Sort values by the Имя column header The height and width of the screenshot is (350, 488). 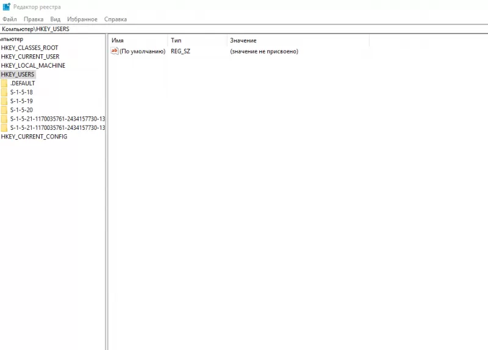coord(138,40)
